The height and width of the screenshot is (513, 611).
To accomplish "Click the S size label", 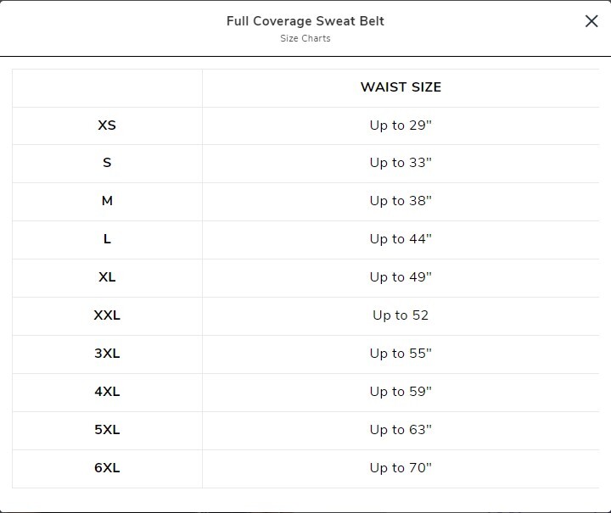I will (x=107, y=163).
